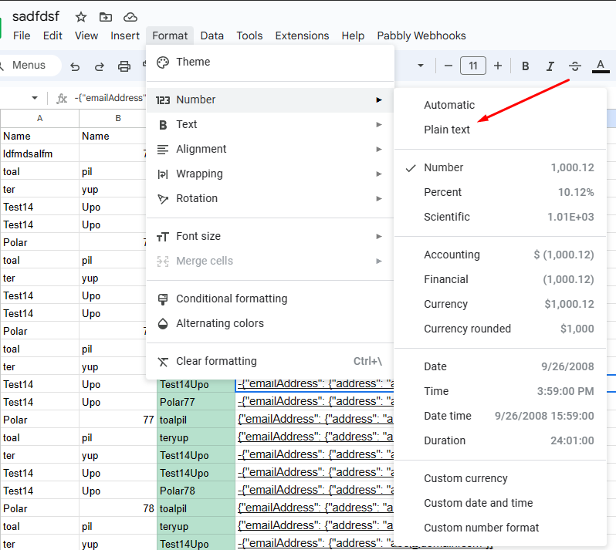Choose Plain text number format
This screenshot has width=616, height=550.
[x=447, y=130]
